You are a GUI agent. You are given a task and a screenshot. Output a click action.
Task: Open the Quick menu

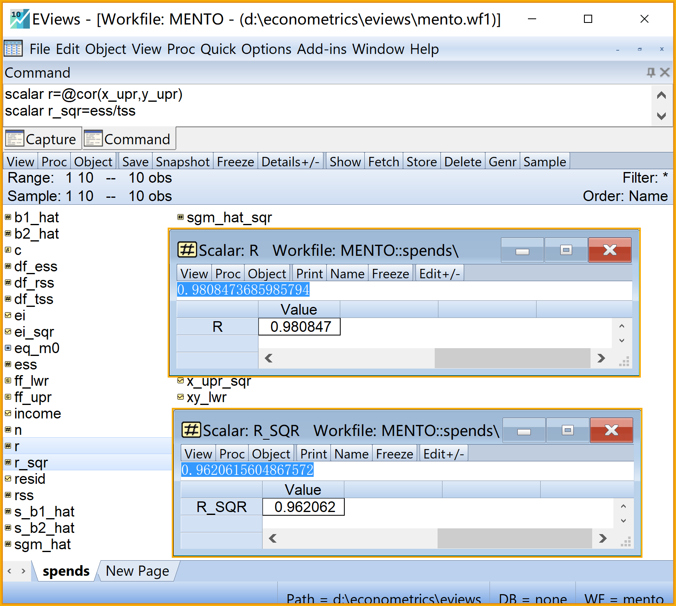tap(218, 49)
